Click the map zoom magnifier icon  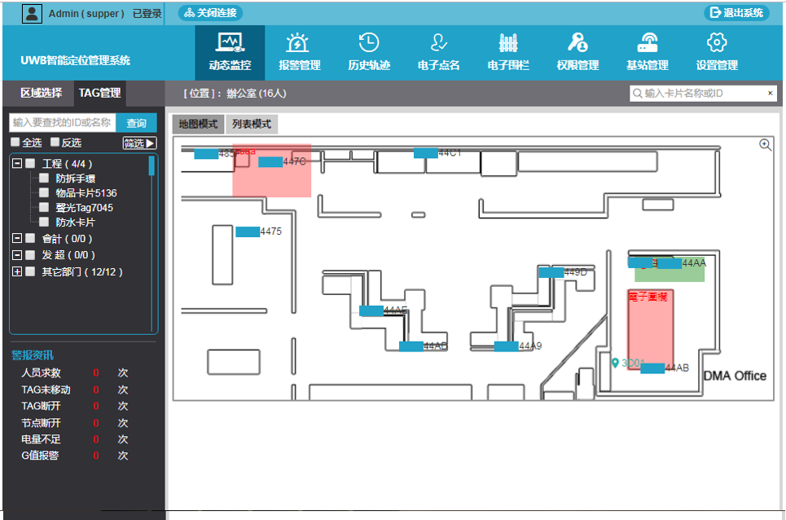tap(765, 145)
